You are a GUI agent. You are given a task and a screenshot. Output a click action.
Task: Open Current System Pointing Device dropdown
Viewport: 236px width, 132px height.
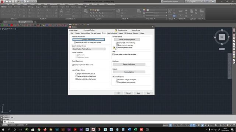coord(89,49)
